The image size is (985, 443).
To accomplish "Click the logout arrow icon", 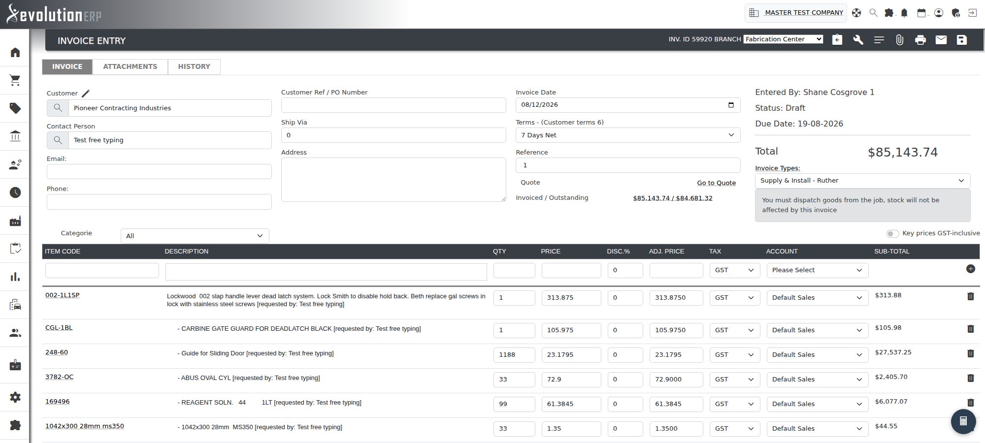I will pos(972,13).
